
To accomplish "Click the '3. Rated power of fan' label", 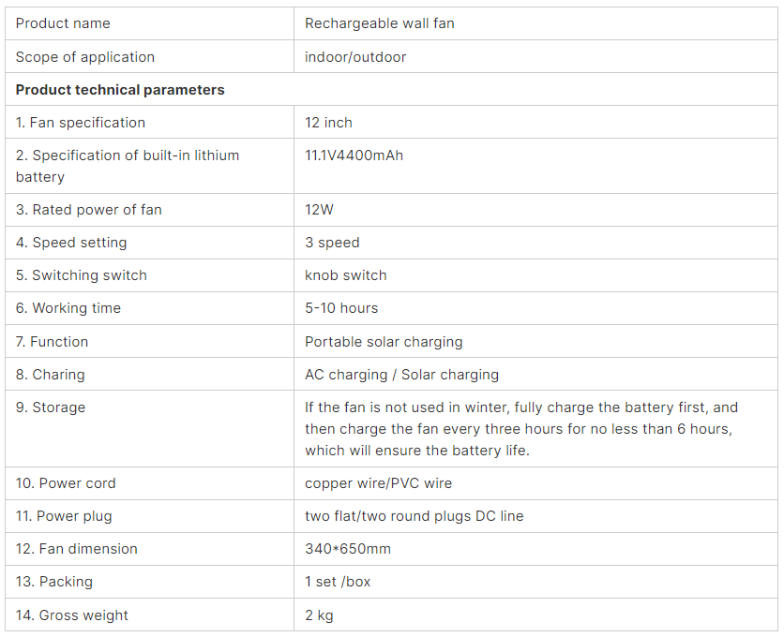I will point(88,210).
